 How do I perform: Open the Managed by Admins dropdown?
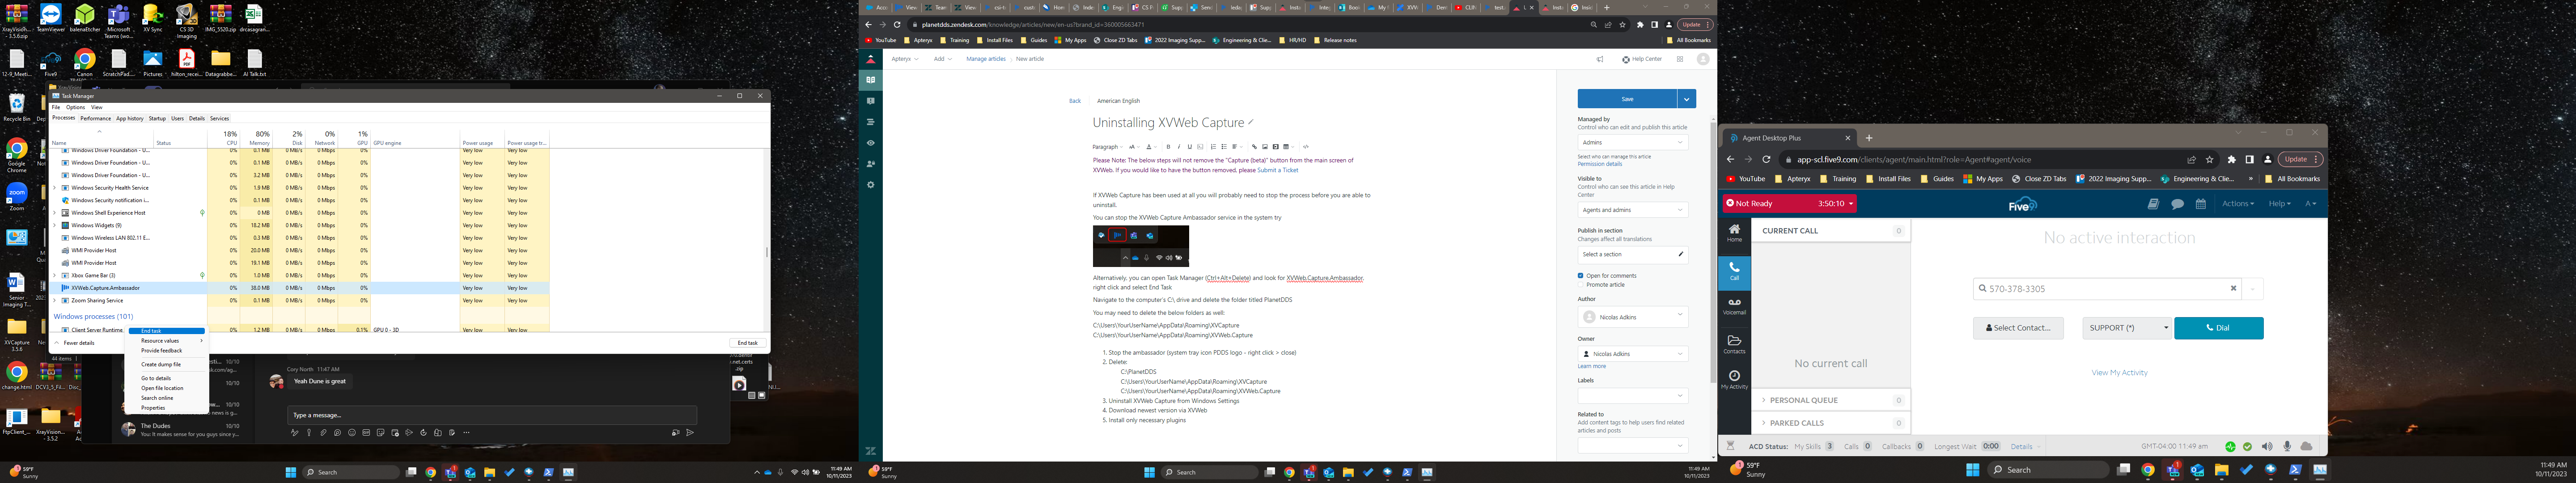tap(1633, 142)
